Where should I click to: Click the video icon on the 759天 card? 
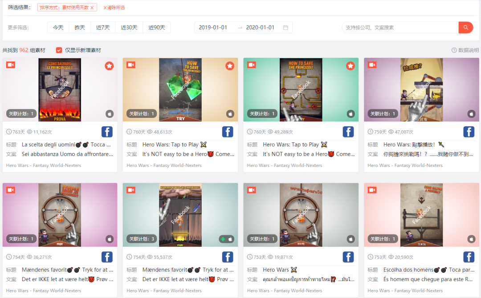(x=372, y=65)
